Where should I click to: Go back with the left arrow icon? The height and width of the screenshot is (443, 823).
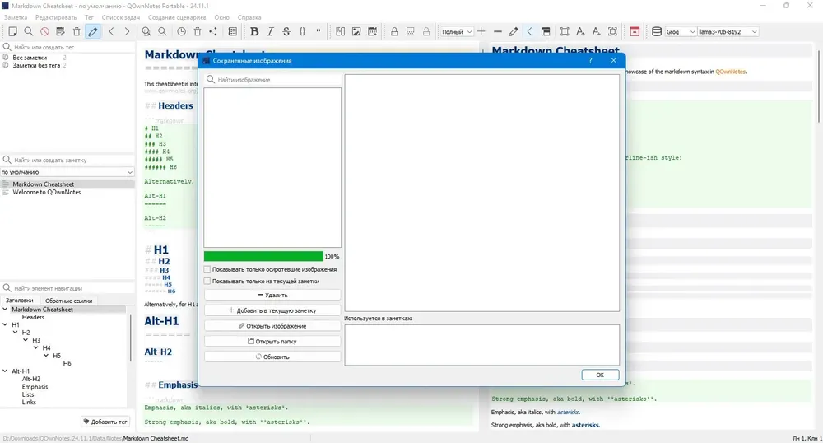pos(111,31)
